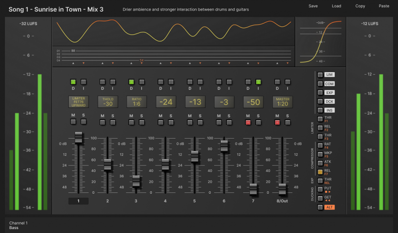The height and width of the screenshot is (233, 398).
Task: Open the RATIO 1:6 value box
Action: 136,102
